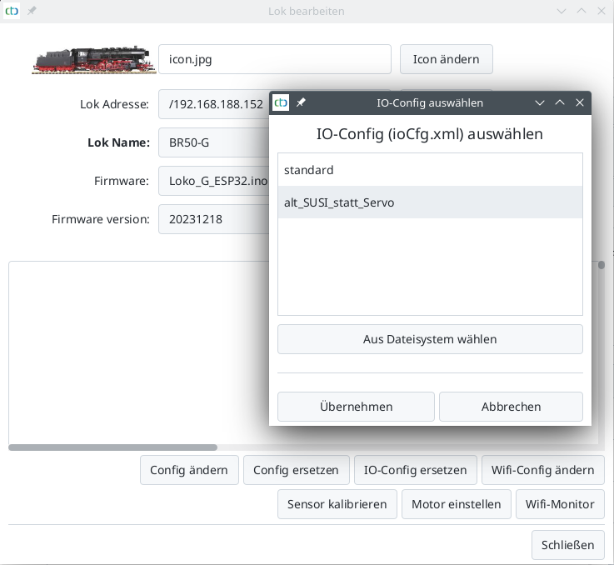The image size is (614, 565).
Task: Minimize the IO-Config auswählen dialog
Action: tap(540, 102)
